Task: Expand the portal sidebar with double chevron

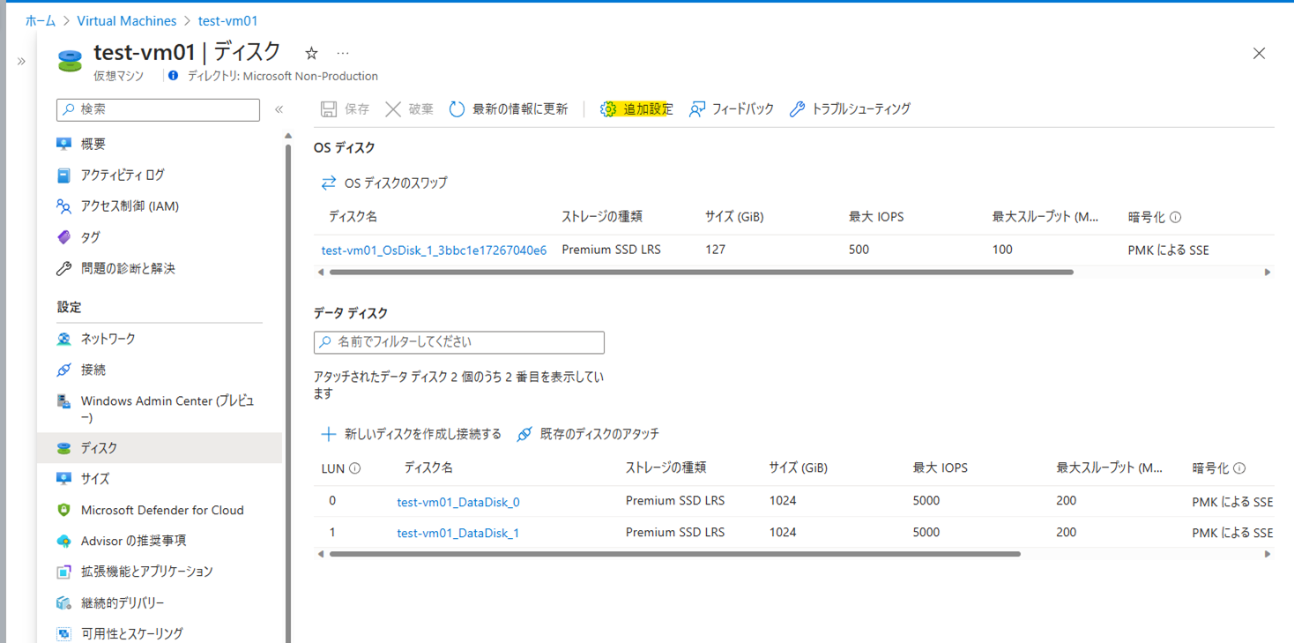Action: [x=21, y=61]
